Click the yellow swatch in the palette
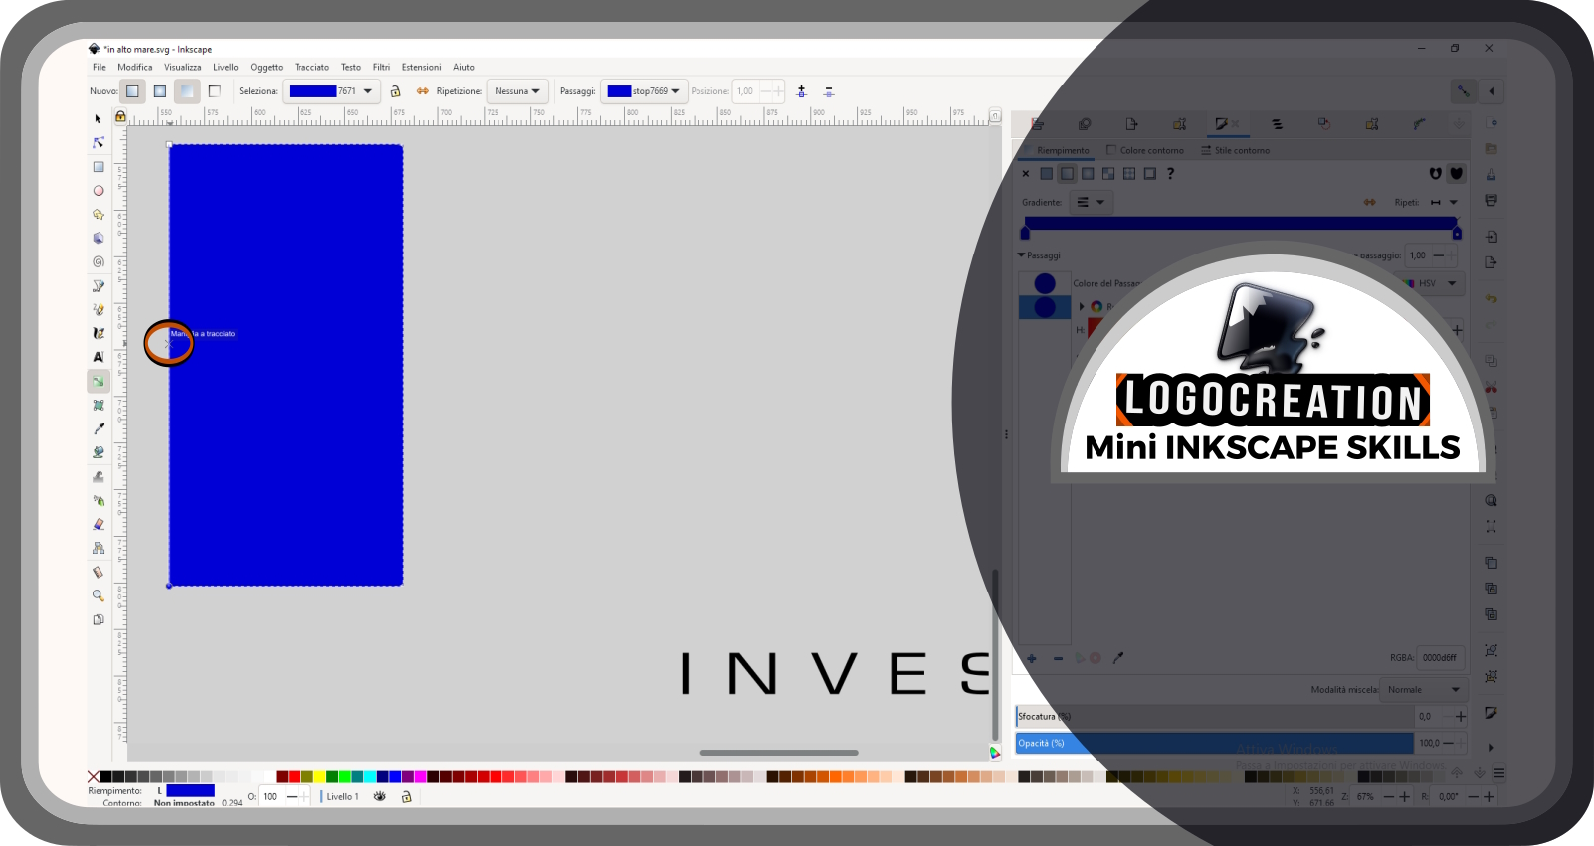This screenshot has width=1594, height=846. 319,777
